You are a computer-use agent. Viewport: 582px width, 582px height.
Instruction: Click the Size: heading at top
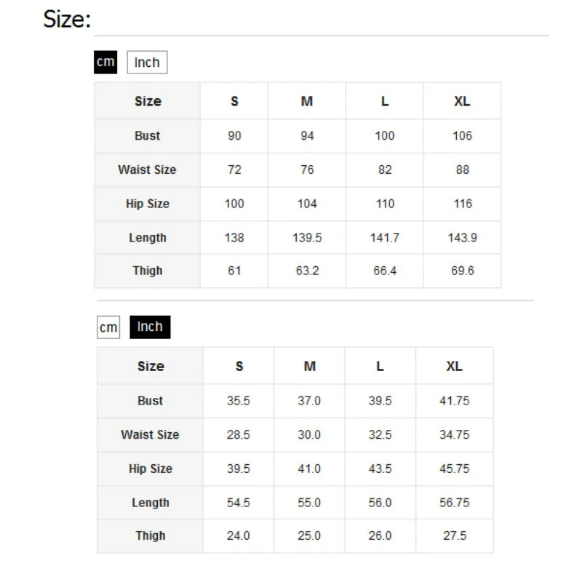67,19
